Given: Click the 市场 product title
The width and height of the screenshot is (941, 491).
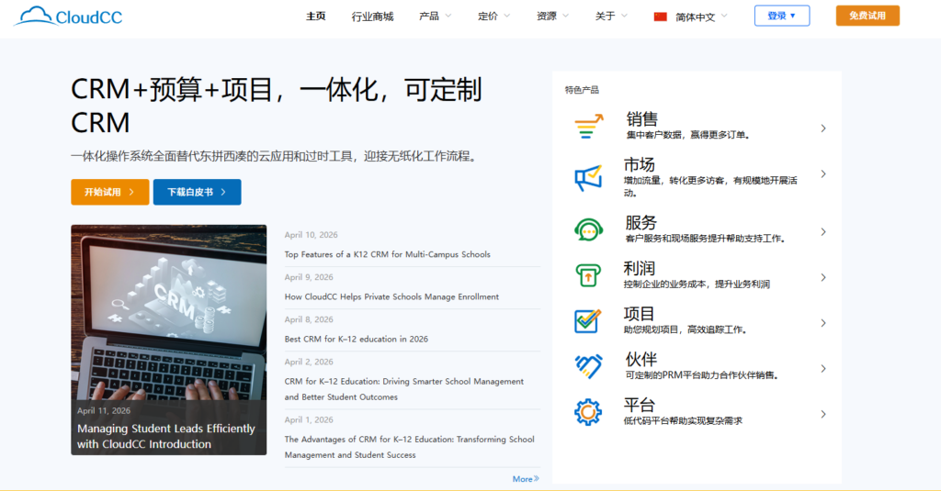Looking at the screenshot, I should [x=640, y=164].
